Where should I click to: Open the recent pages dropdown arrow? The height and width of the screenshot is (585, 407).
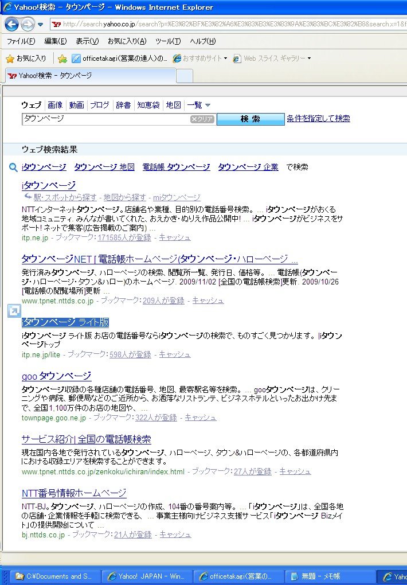(x=40, y=25)
